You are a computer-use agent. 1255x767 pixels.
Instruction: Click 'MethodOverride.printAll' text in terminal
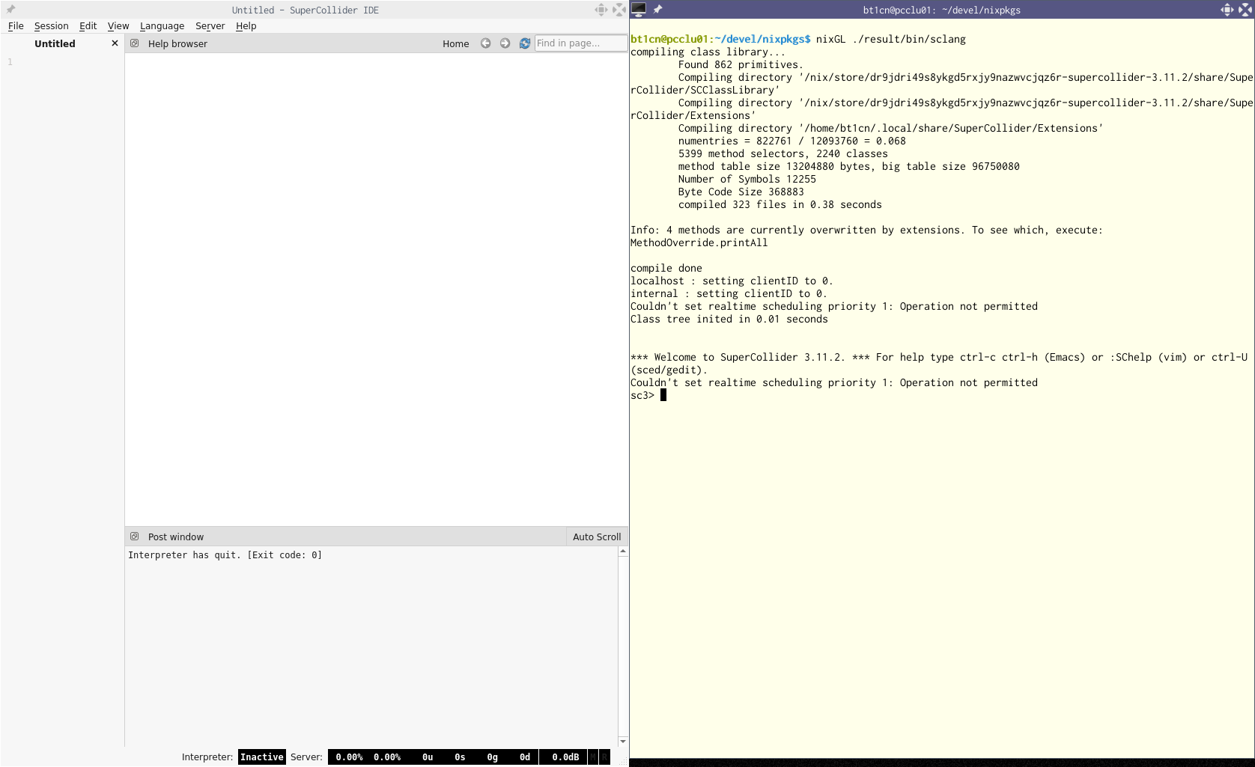699,242
